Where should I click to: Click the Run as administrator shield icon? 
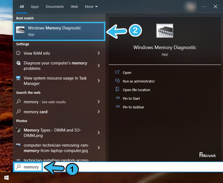(117, 81)
